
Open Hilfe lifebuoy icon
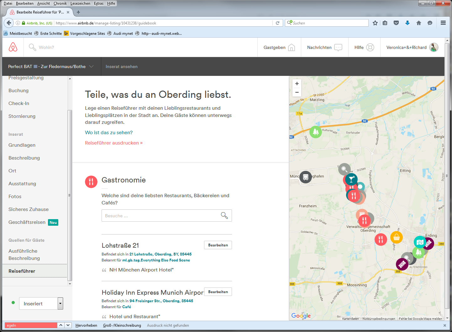tap(370, 47)
